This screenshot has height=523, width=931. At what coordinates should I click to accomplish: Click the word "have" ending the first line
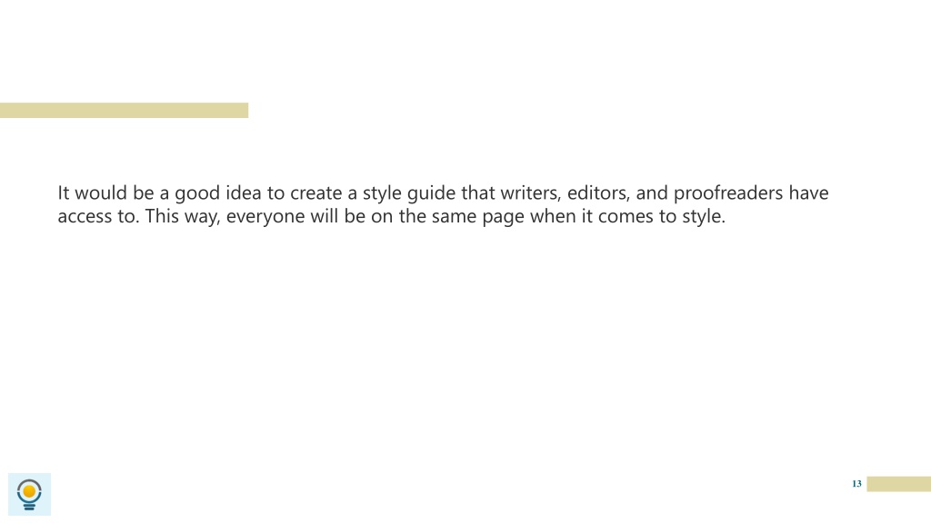[x=808, y=192]
